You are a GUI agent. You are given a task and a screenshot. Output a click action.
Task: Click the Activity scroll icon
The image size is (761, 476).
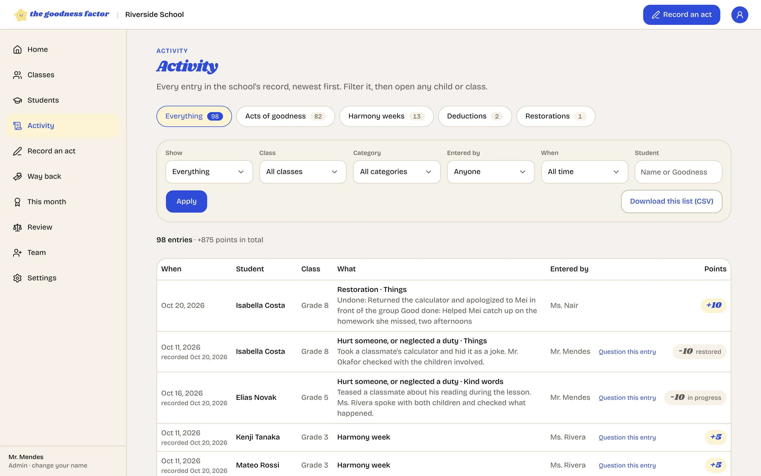(x=17, y=126)
